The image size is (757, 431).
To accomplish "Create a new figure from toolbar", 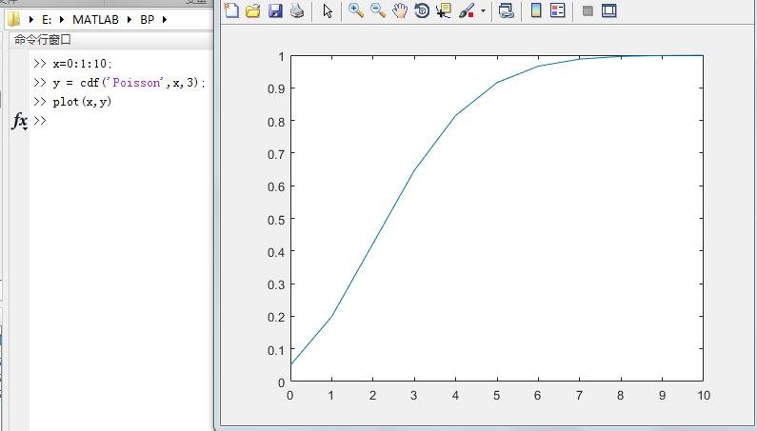I will point(231,10).
